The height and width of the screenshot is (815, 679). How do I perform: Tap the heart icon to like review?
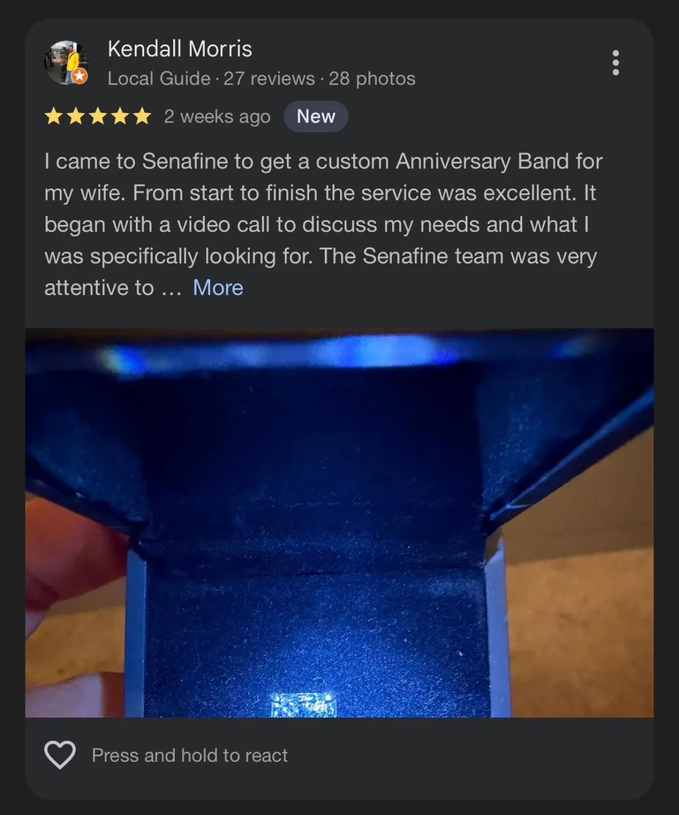coord(60,755)
